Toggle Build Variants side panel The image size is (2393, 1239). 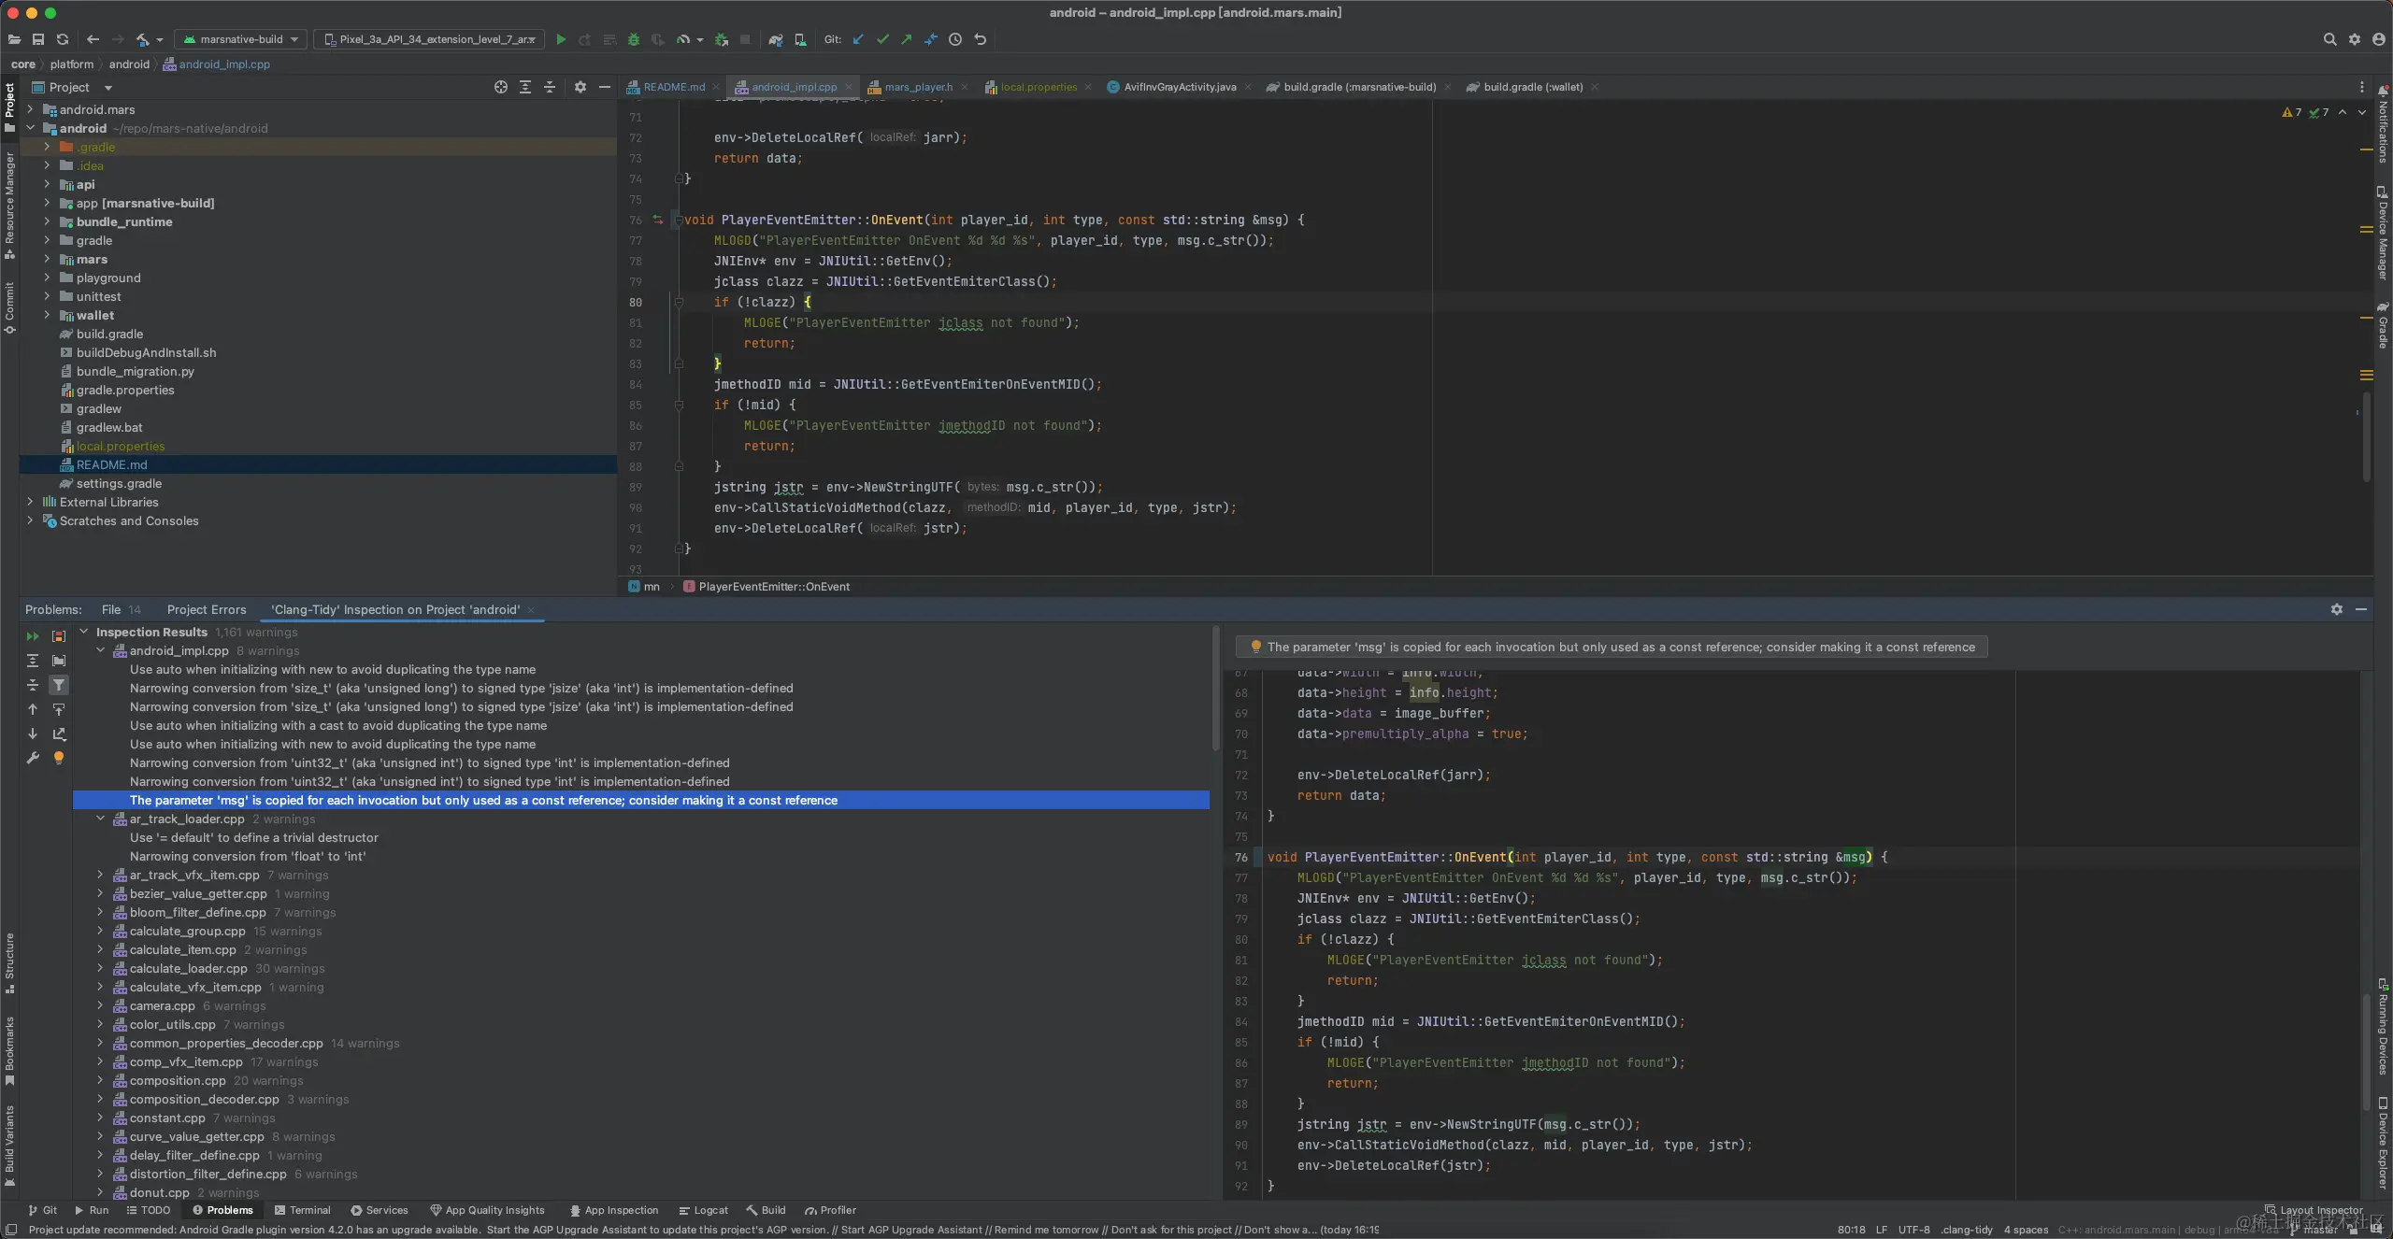[9, 1145]
